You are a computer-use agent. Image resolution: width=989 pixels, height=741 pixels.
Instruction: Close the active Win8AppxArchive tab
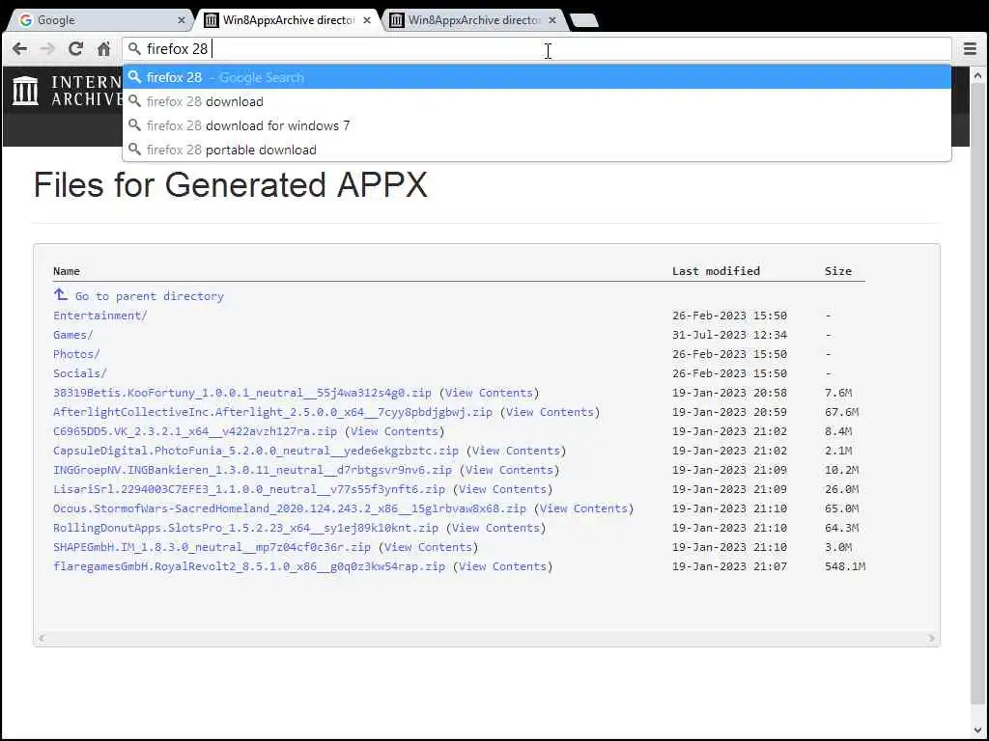[x=367, y=20]
